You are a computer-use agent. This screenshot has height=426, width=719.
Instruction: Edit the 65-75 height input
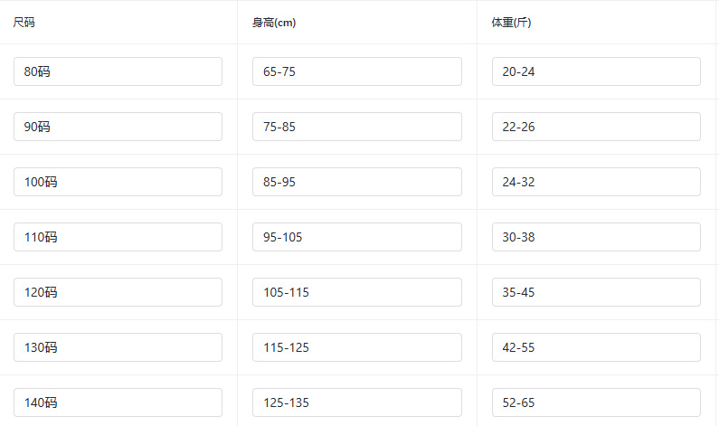pyautogui.click(x=356, y=71)
